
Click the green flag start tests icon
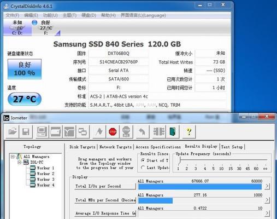pyautogui.click(x=99, y=131)
